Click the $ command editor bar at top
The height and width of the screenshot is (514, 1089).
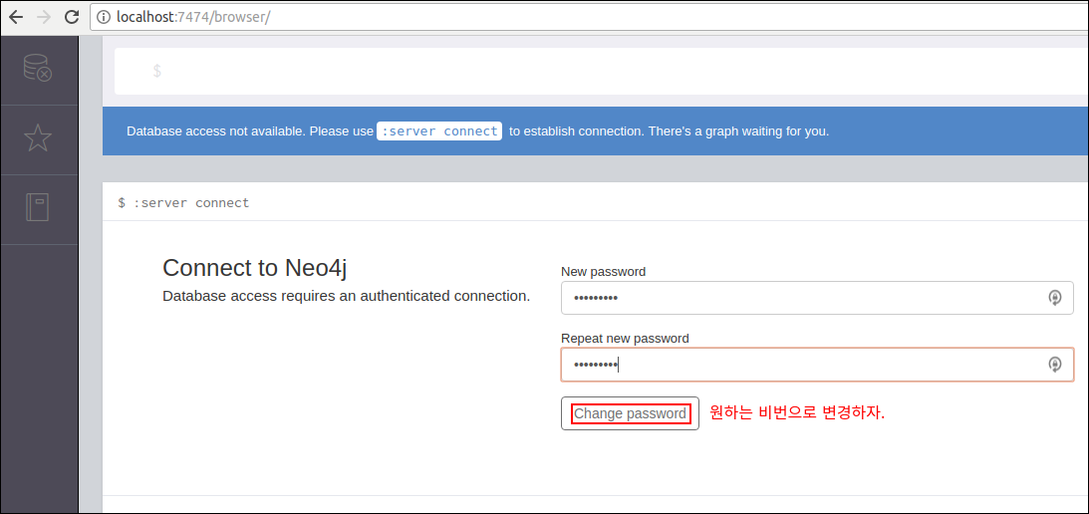(x=601, y=71)
